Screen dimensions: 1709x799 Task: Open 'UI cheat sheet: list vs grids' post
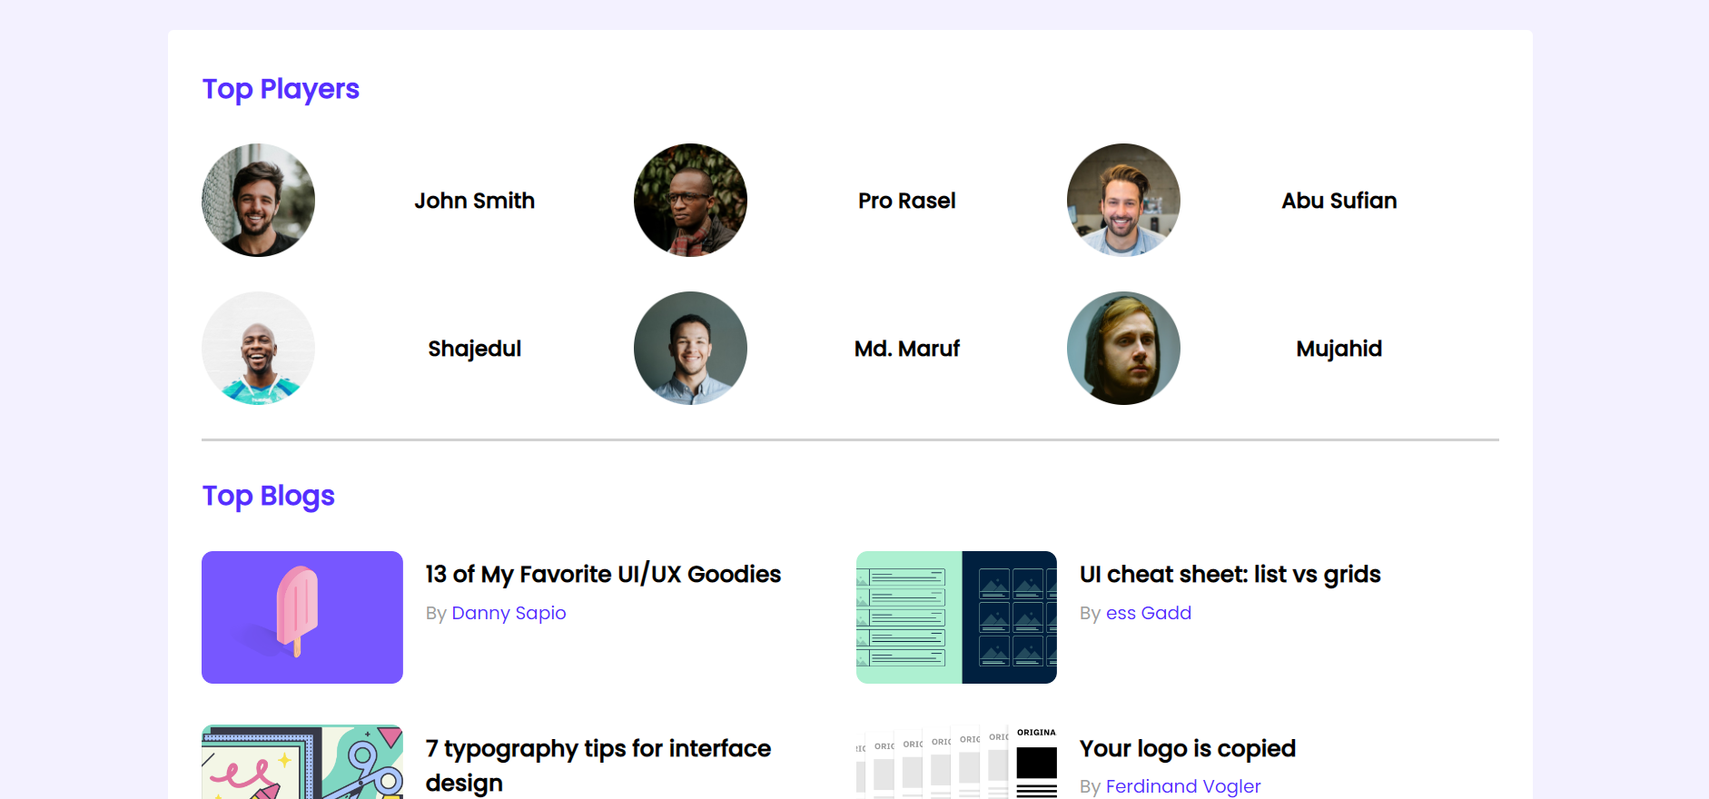coord(1230,574)
